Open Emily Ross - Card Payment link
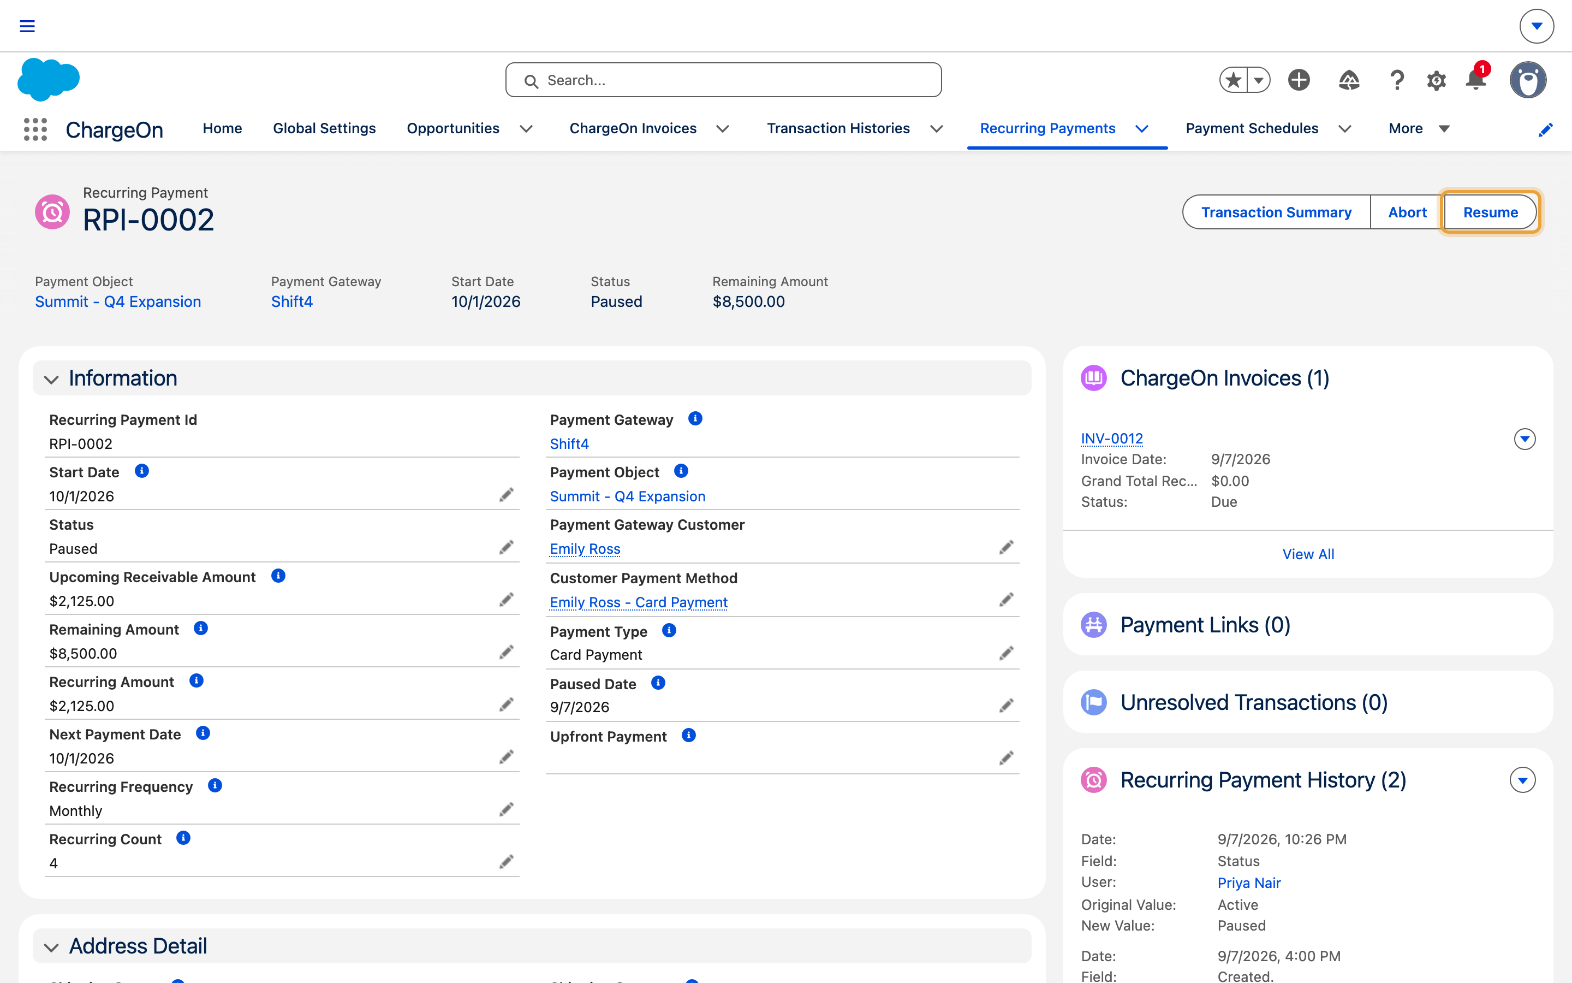Viewport: 1572px width, 983px height. 639,603
